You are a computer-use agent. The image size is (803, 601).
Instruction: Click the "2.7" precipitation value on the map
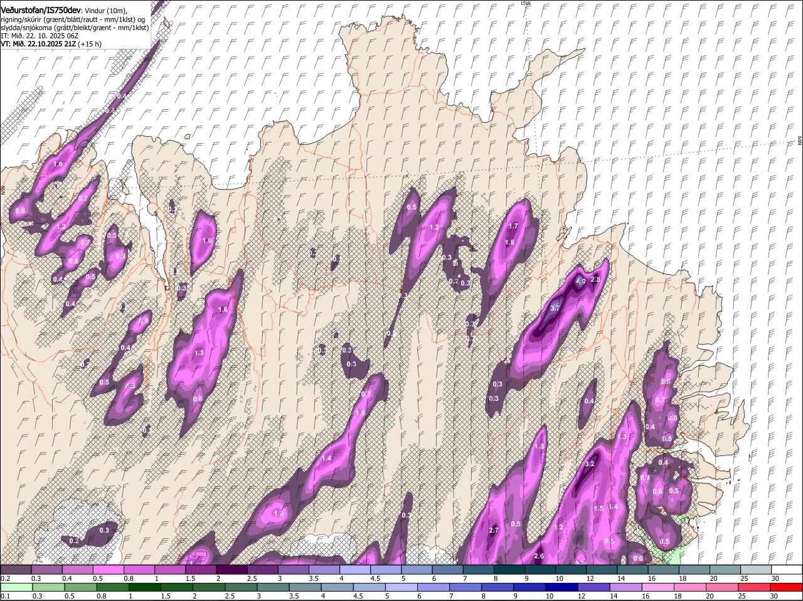[x=493, y=531]
